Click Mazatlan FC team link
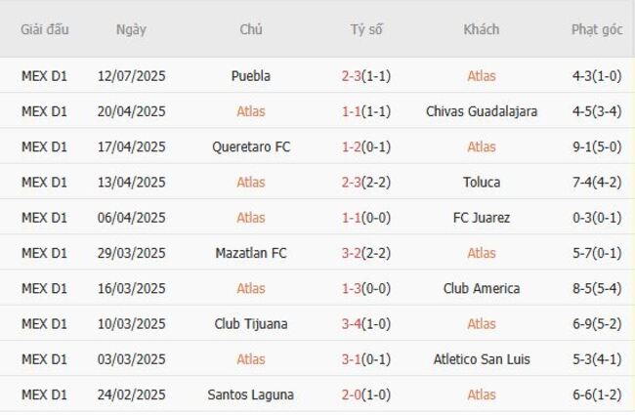This screenshot has height=415, width=635. pos(251,253)
